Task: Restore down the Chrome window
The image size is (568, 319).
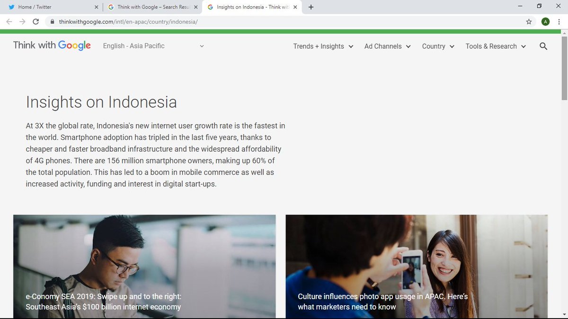Action: (539, 7)
